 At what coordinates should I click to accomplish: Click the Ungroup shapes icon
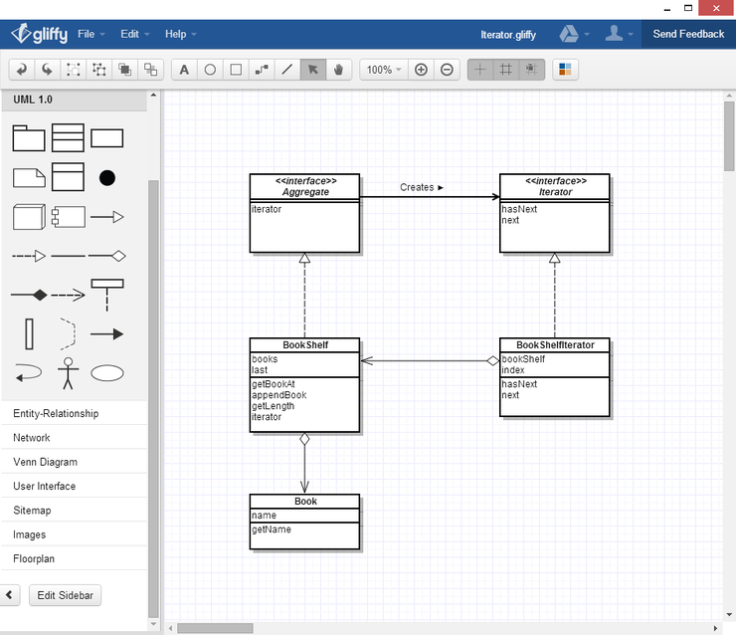(98, 70)
